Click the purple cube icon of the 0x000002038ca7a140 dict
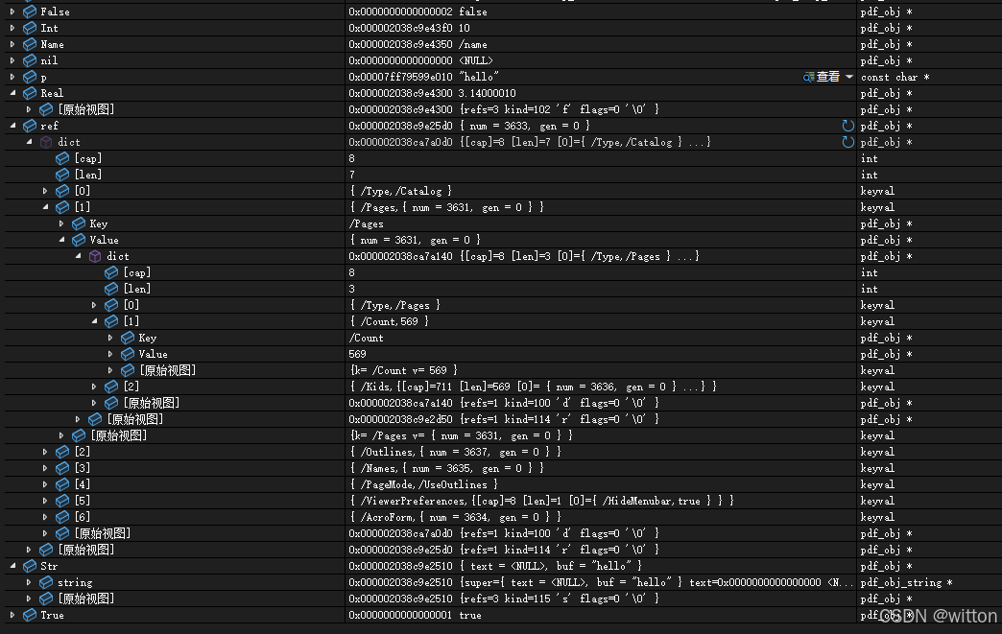 [96, 256]
